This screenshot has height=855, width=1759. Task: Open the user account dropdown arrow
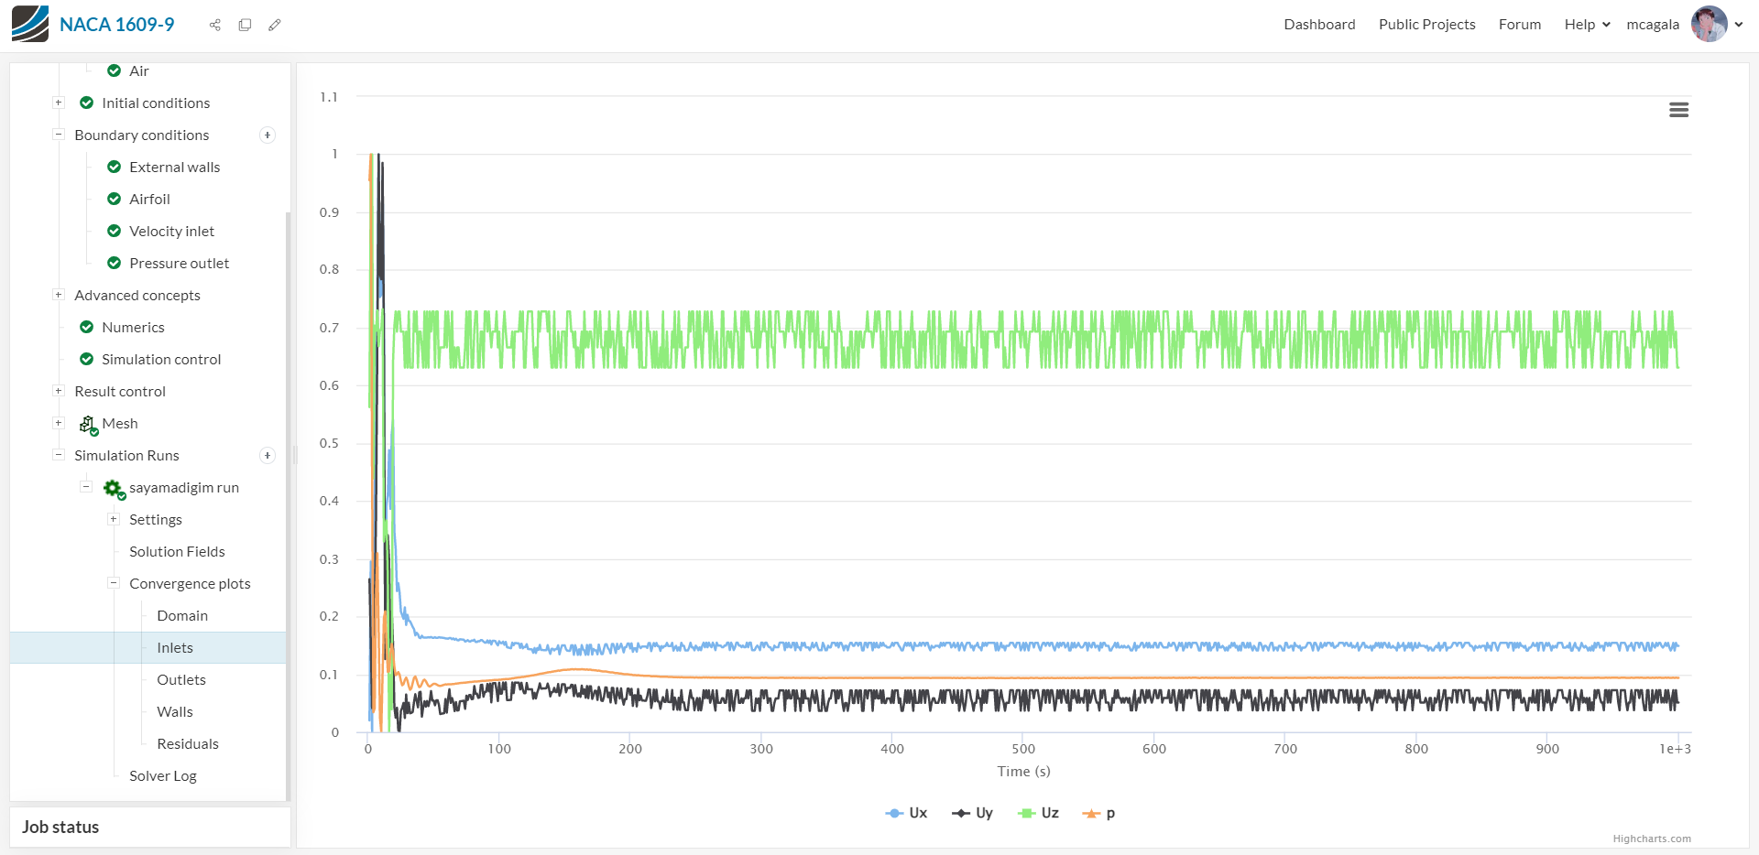(x=1739, y=25)
